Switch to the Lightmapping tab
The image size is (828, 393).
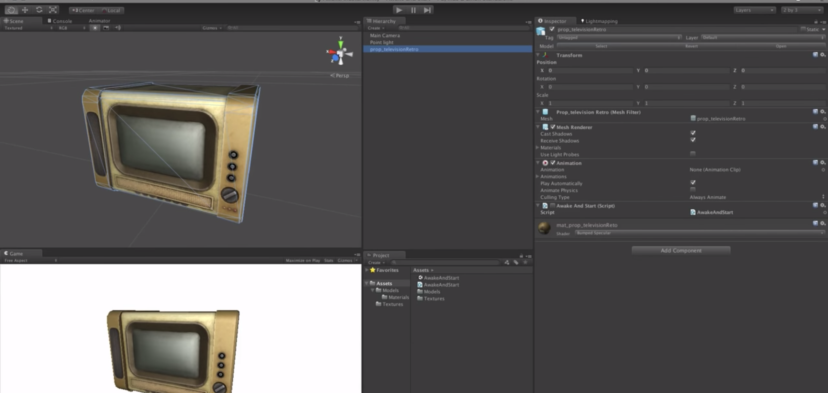tap(599, 21)
